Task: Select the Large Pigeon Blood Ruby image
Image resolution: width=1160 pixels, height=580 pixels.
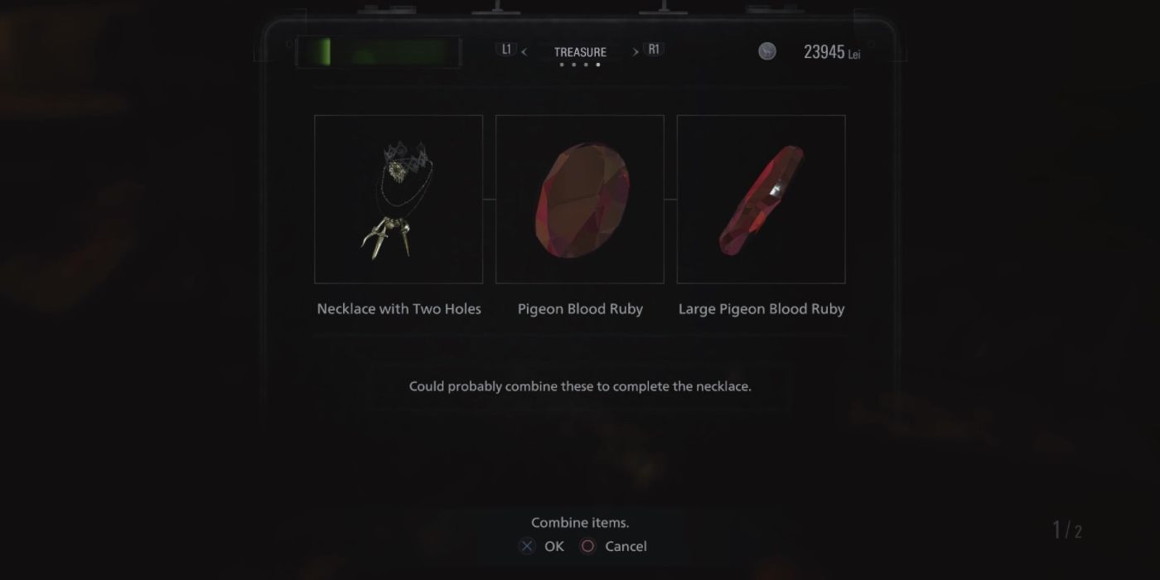Action: (761, 199)
